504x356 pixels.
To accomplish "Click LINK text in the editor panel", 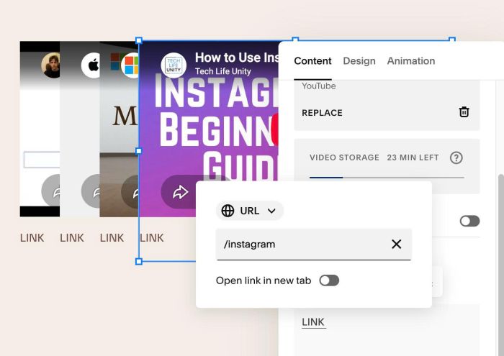I will (x=313, y=322).
